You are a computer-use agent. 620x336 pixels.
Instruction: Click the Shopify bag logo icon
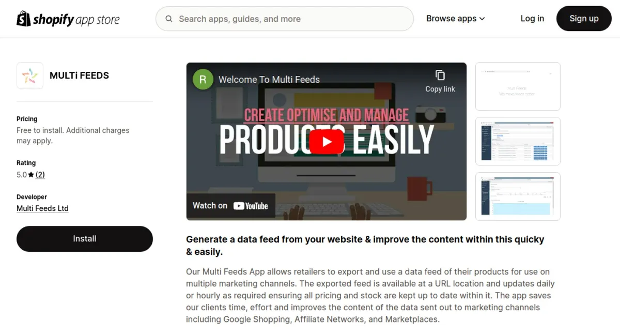click(x=24, y=19)
